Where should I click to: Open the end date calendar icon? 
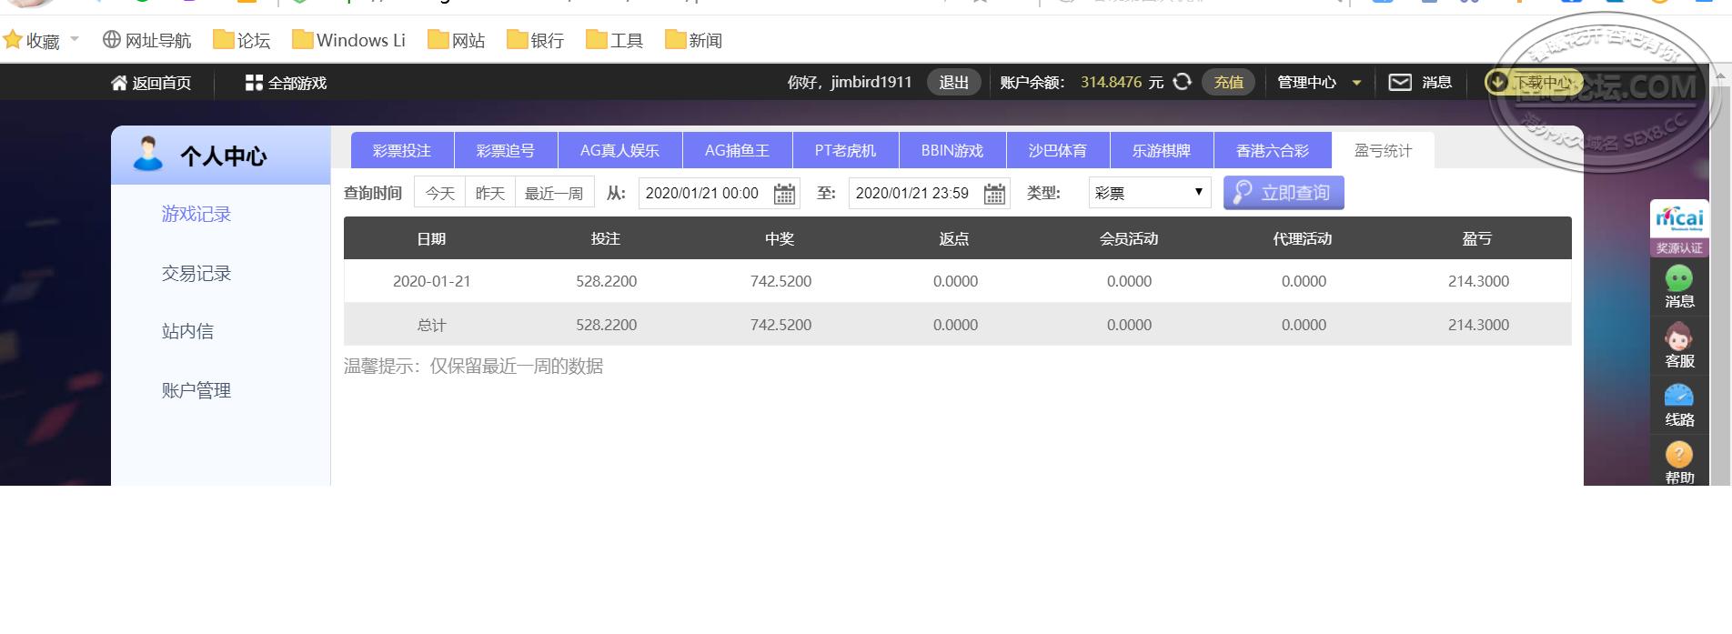pos(995,194)
